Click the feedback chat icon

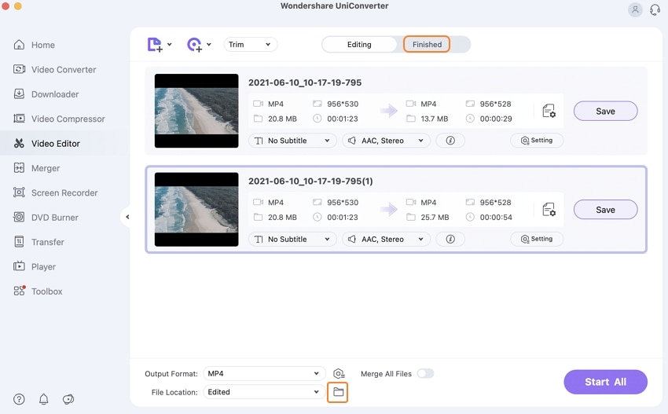68,399
